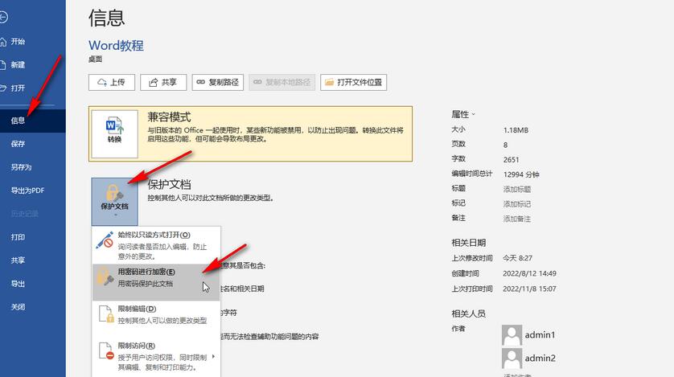This screenshot has width=674, height=377.
Task: Click the 共享 share button
Action: (163, 83)
